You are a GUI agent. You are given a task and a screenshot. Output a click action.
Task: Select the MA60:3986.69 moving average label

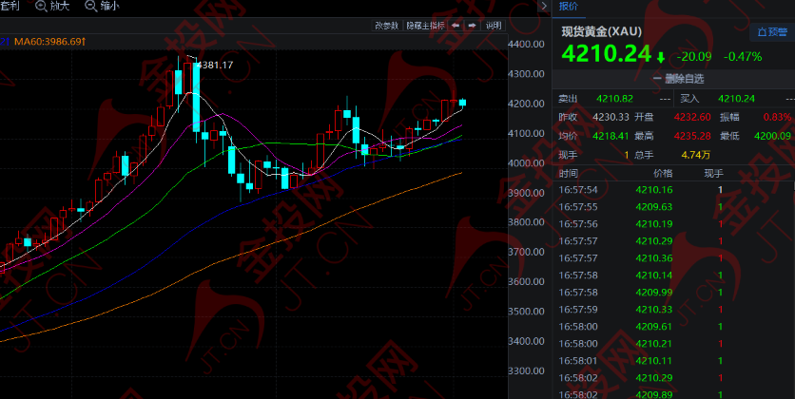click(49, 42)
